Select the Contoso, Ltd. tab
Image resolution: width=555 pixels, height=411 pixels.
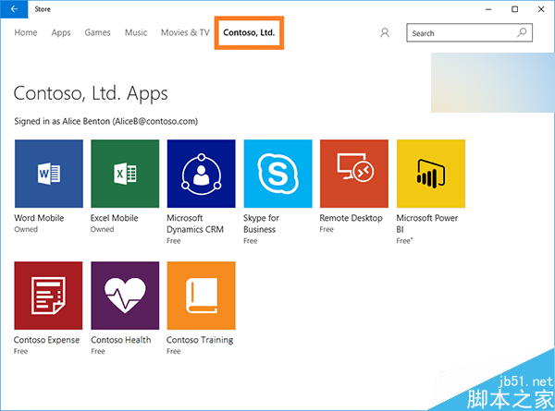coord(249,33)
